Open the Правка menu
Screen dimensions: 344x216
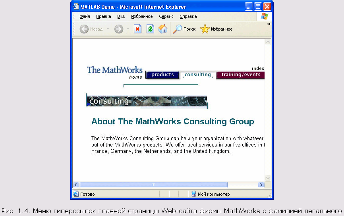click(x=104, y=16)
